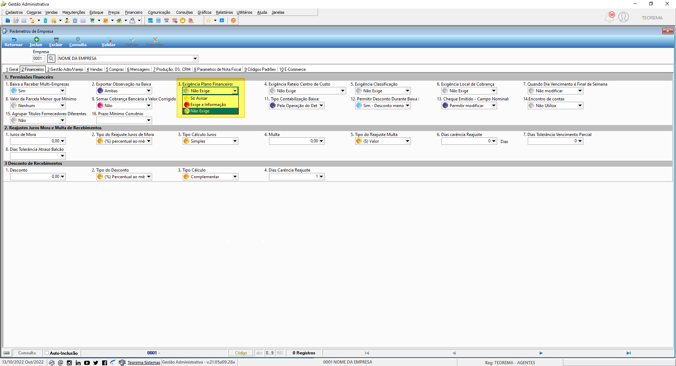Viewport: 676px width, 366px height.
Task: Open the shopping cart toolbar icon
Action: pyautogui.click(x=92, y=20)
